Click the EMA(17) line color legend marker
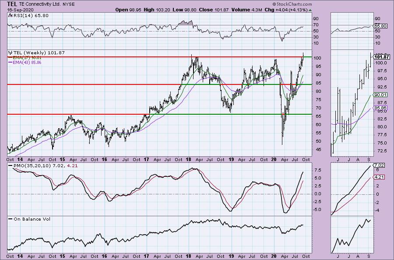Image resolution: width=394 pixels, height=260 pixels. pos(11,58)
